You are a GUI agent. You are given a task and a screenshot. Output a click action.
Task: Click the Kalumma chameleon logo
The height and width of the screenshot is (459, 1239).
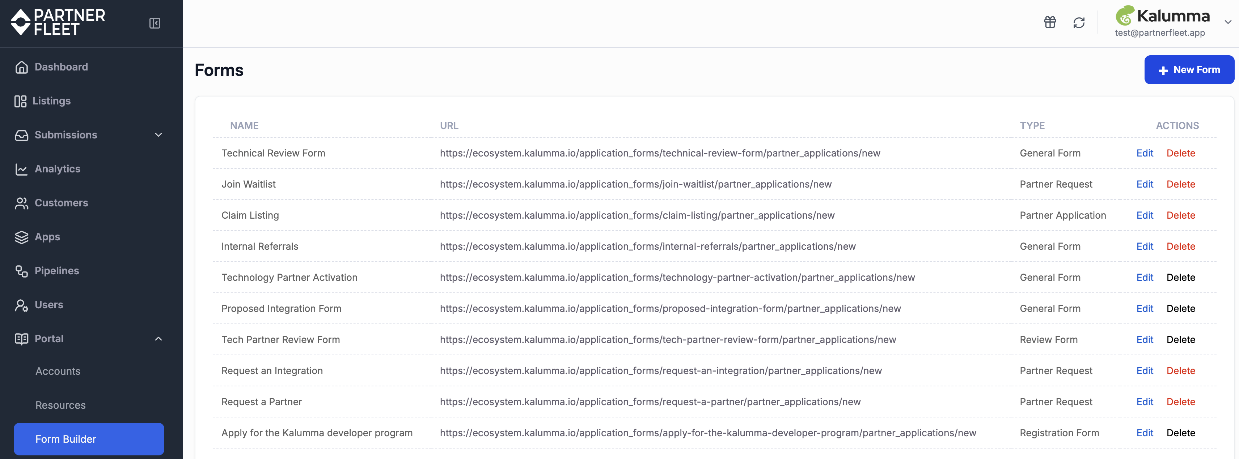[1125, 16]
